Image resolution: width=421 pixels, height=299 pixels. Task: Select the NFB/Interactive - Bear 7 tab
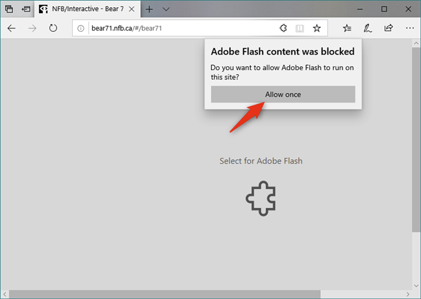click(x=88, y=9)
